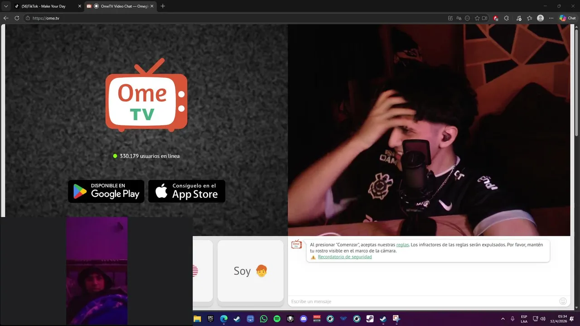The image size is (580, 326).
Task: Open the Extensions puzzle icon
Action: click(507, 18)
